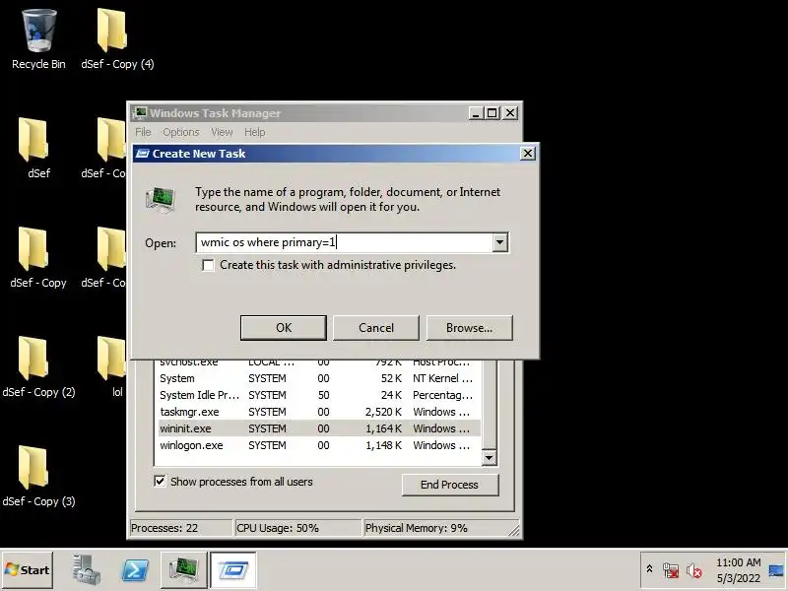Cancel the Create New Task dialog
This screenshot has height=591, width=788.
(x=376, y=328)
